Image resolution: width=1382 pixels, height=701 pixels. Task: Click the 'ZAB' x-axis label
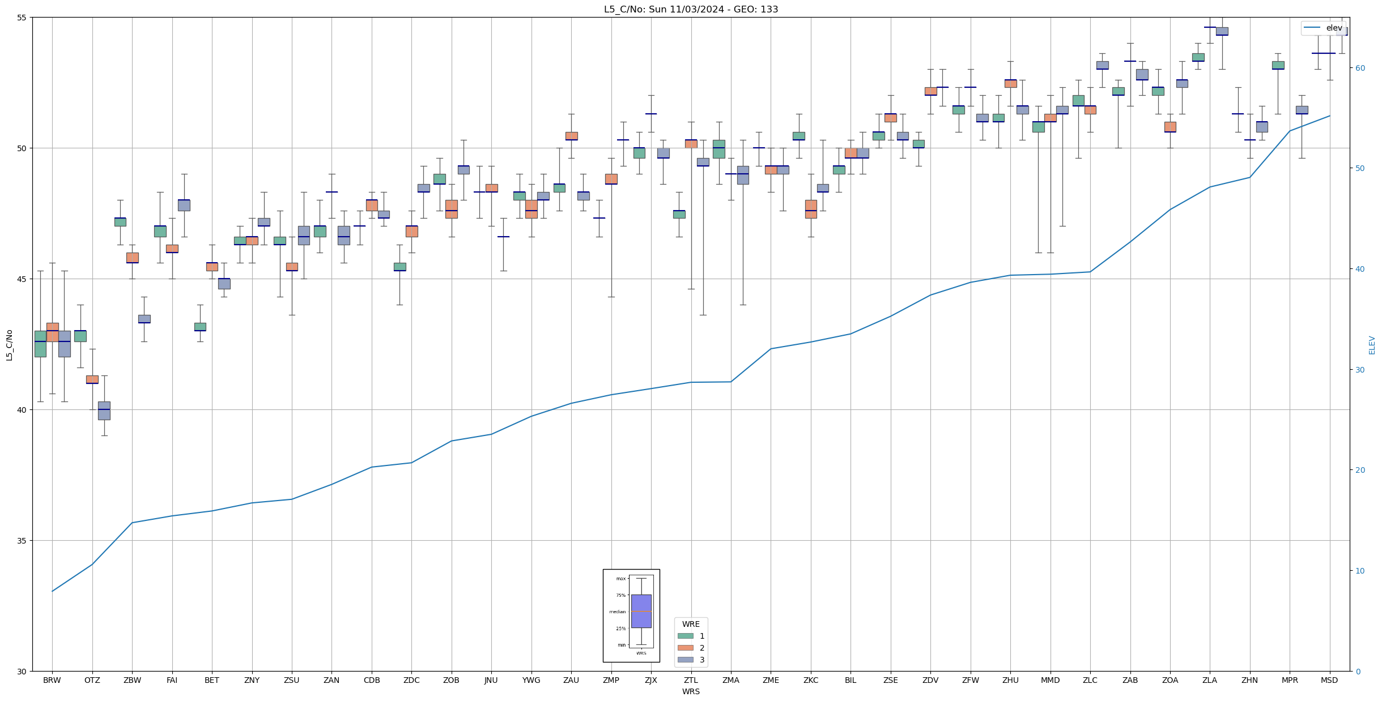pos(1130,680)
